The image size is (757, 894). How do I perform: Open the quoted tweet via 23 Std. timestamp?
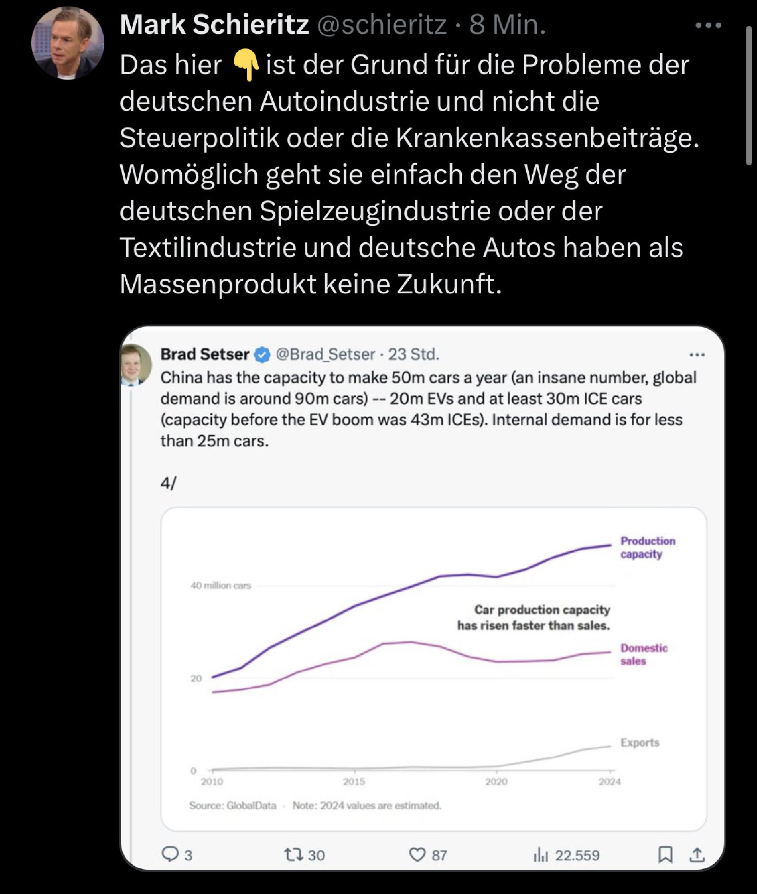414,355
